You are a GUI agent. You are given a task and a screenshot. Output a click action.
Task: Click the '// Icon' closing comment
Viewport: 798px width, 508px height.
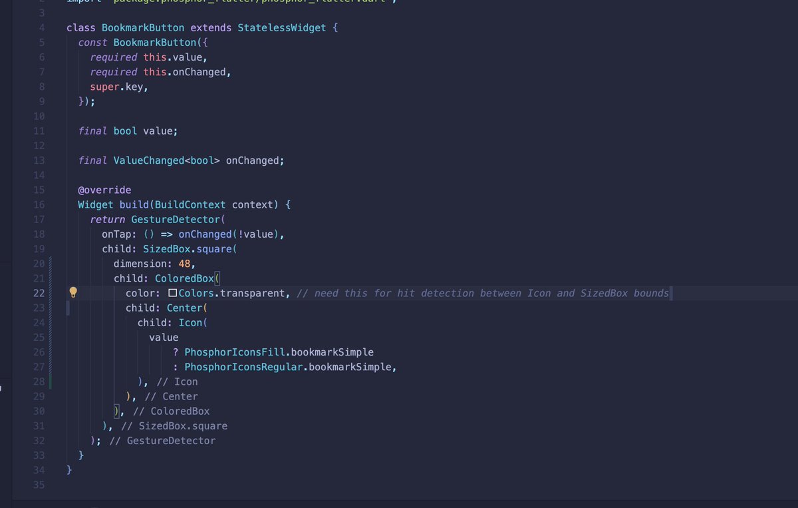click(176, 381)
